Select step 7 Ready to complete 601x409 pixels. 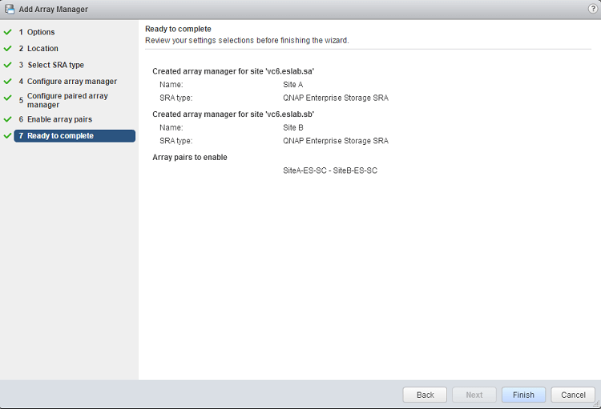(x=60, y=136)
